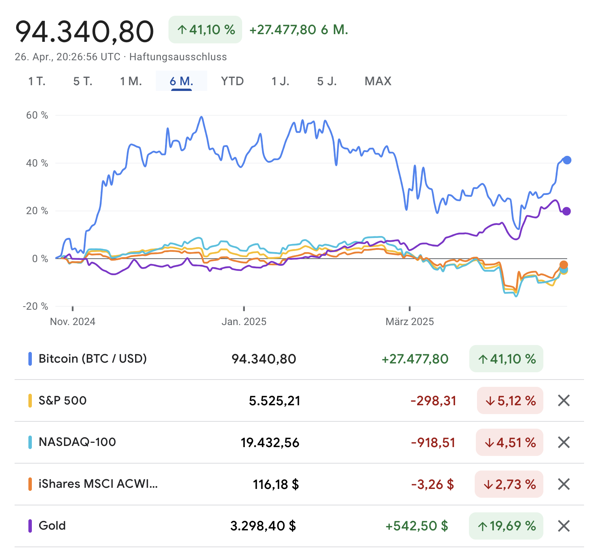Remove iShares MSCI ACWI comparison row

[563, 484]
